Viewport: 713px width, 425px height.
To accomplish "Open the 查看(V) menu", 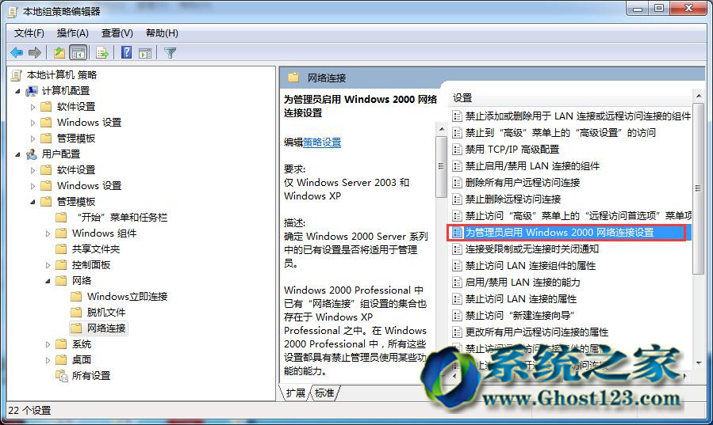I will (x=117, y=33).
